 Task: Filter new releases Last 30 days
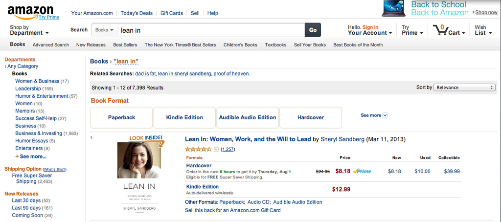point(26,200)
